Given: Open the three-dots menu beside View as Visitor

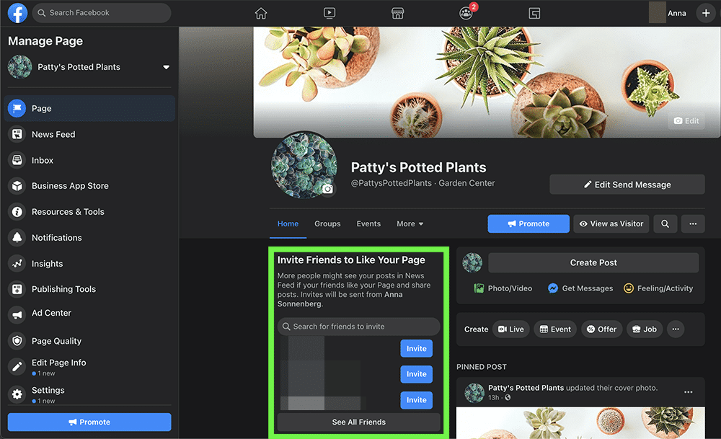Looking at the screenshot, I should (x=693, y=223).
